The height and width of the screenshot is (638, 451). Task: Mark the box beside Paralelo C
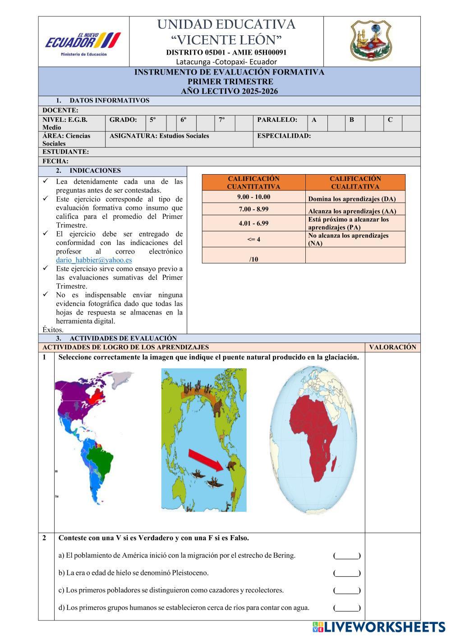click(410, 123)
